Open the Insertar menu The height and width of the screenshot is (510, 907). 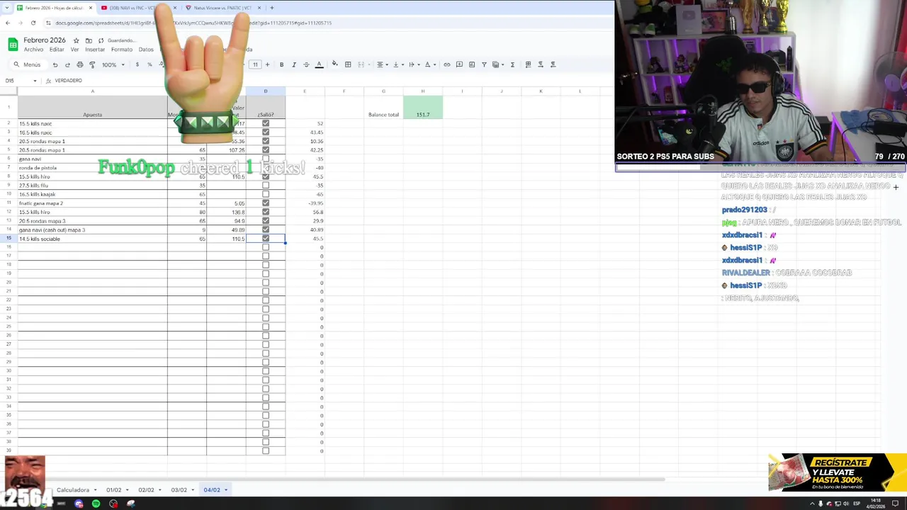[x=95, y=50]
